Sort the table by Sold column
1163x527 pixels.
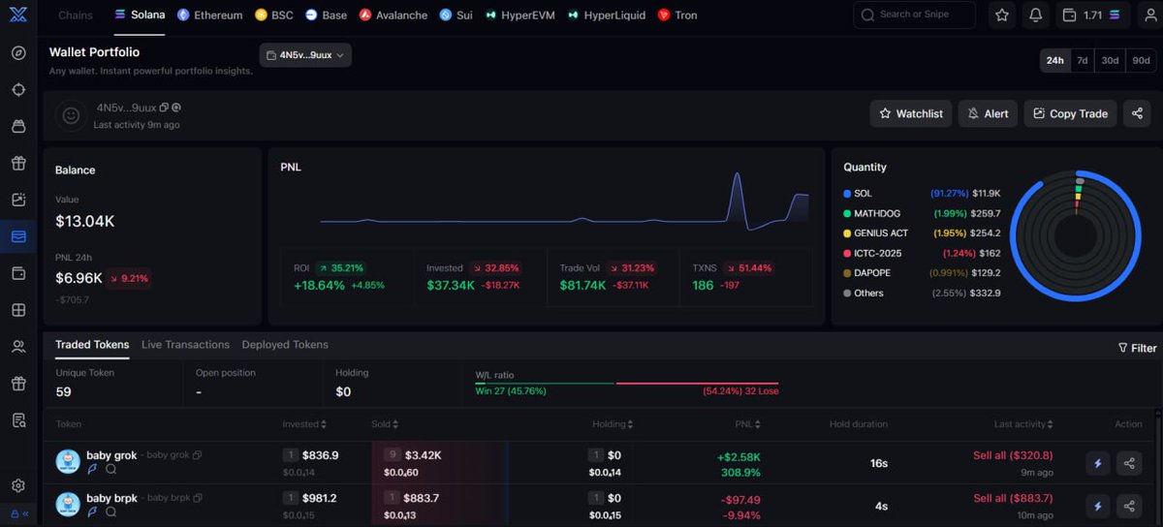(x=385, y=424)
